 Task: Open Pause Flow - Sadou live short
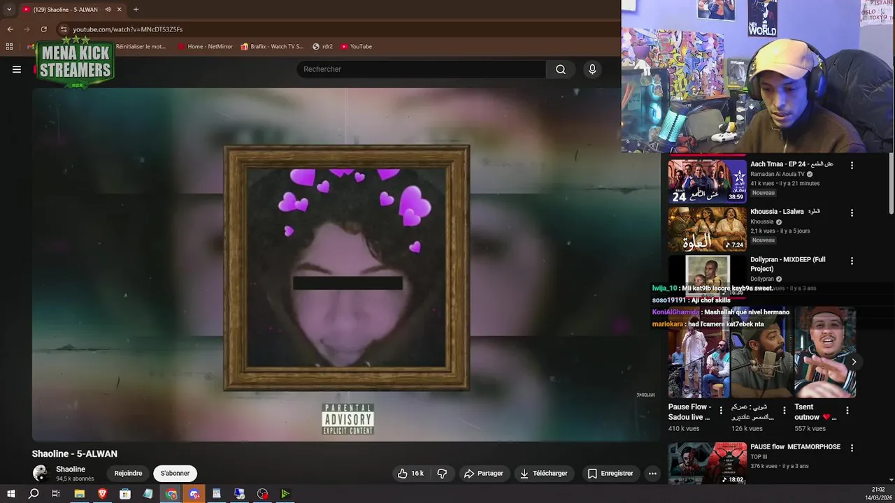pyautogui.click(x=697, y=352)
